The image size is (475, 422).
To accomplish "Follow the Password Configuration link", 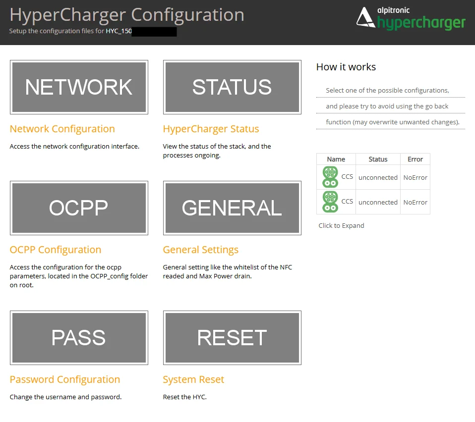I will click(x=65, y=379).
